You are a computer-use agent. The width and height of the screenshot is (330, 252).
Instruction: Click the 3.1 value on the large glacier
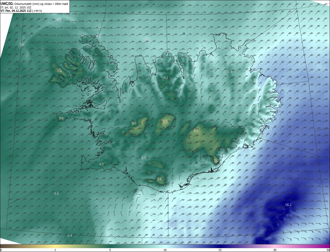(x=196, y=131)
